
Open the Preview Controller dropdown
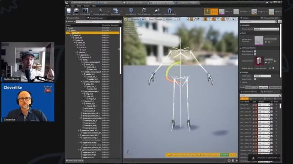266,29
